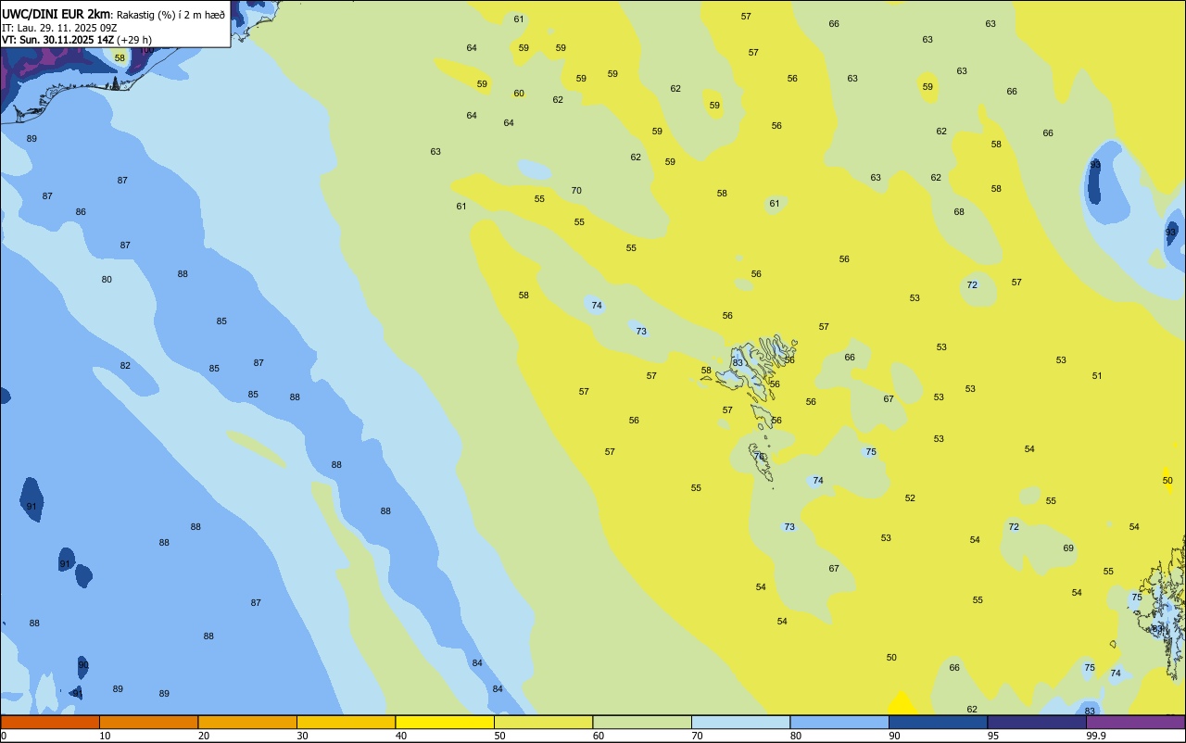Click the '99.9' legend tick label
The height and width of the screenshot is (743, 1186).
pyautogui.click(x=1096, y=736)
